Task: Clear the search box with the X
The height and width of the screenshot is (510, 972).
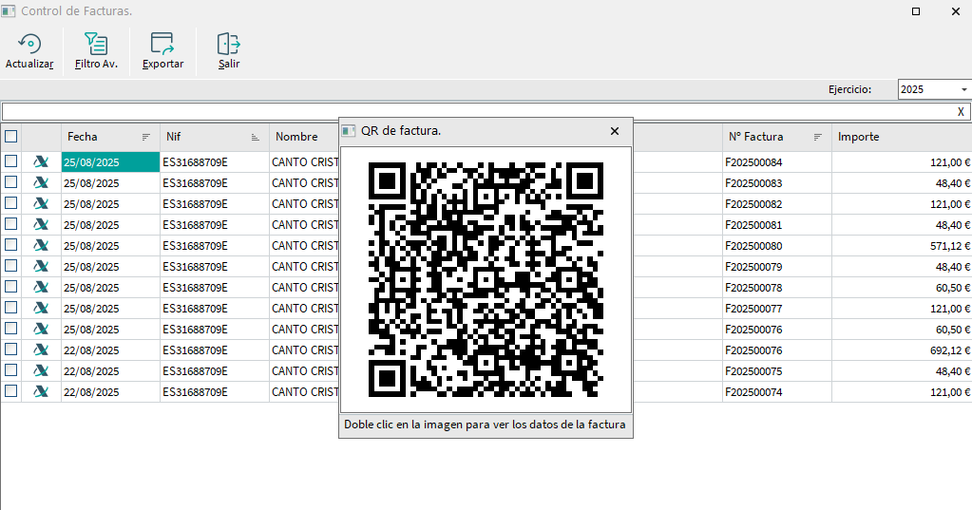Action: [x=961, y=112]
